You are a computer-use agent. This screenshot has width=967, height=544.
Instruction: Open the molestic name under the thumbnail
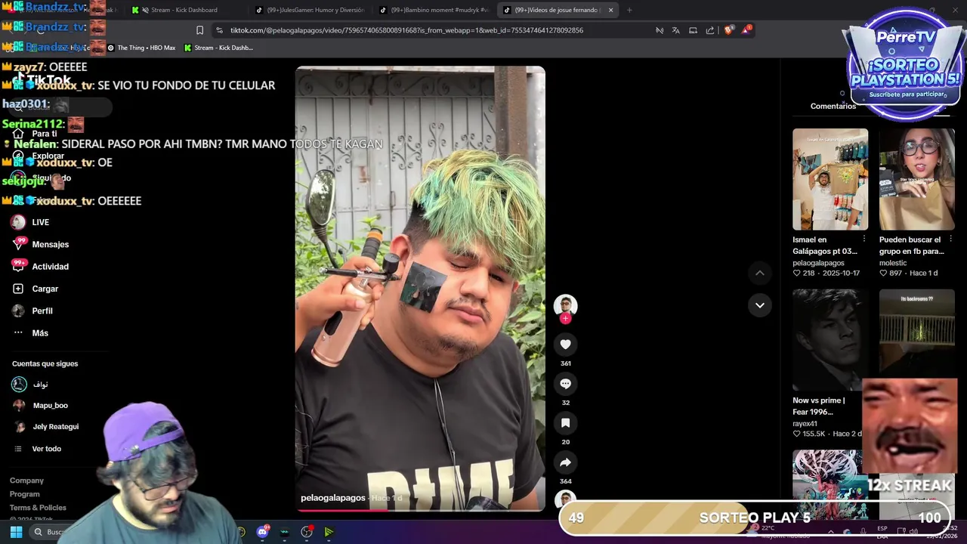(x=893, y=263)
